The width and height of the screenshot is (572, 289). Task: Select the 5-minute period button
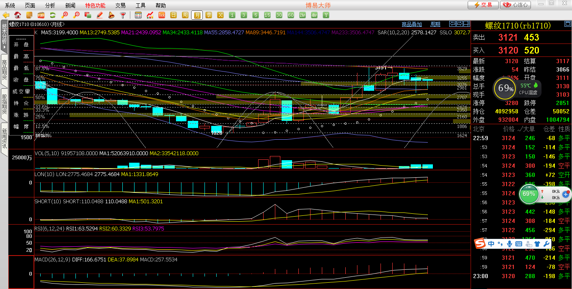click(x=256, y=15)
